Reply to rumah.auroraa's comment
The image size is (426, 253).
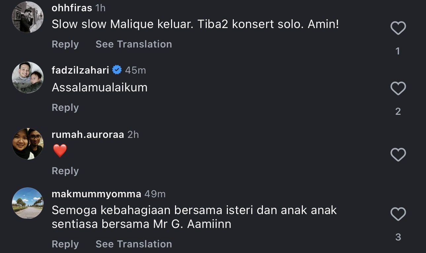(x=65, y=171)
